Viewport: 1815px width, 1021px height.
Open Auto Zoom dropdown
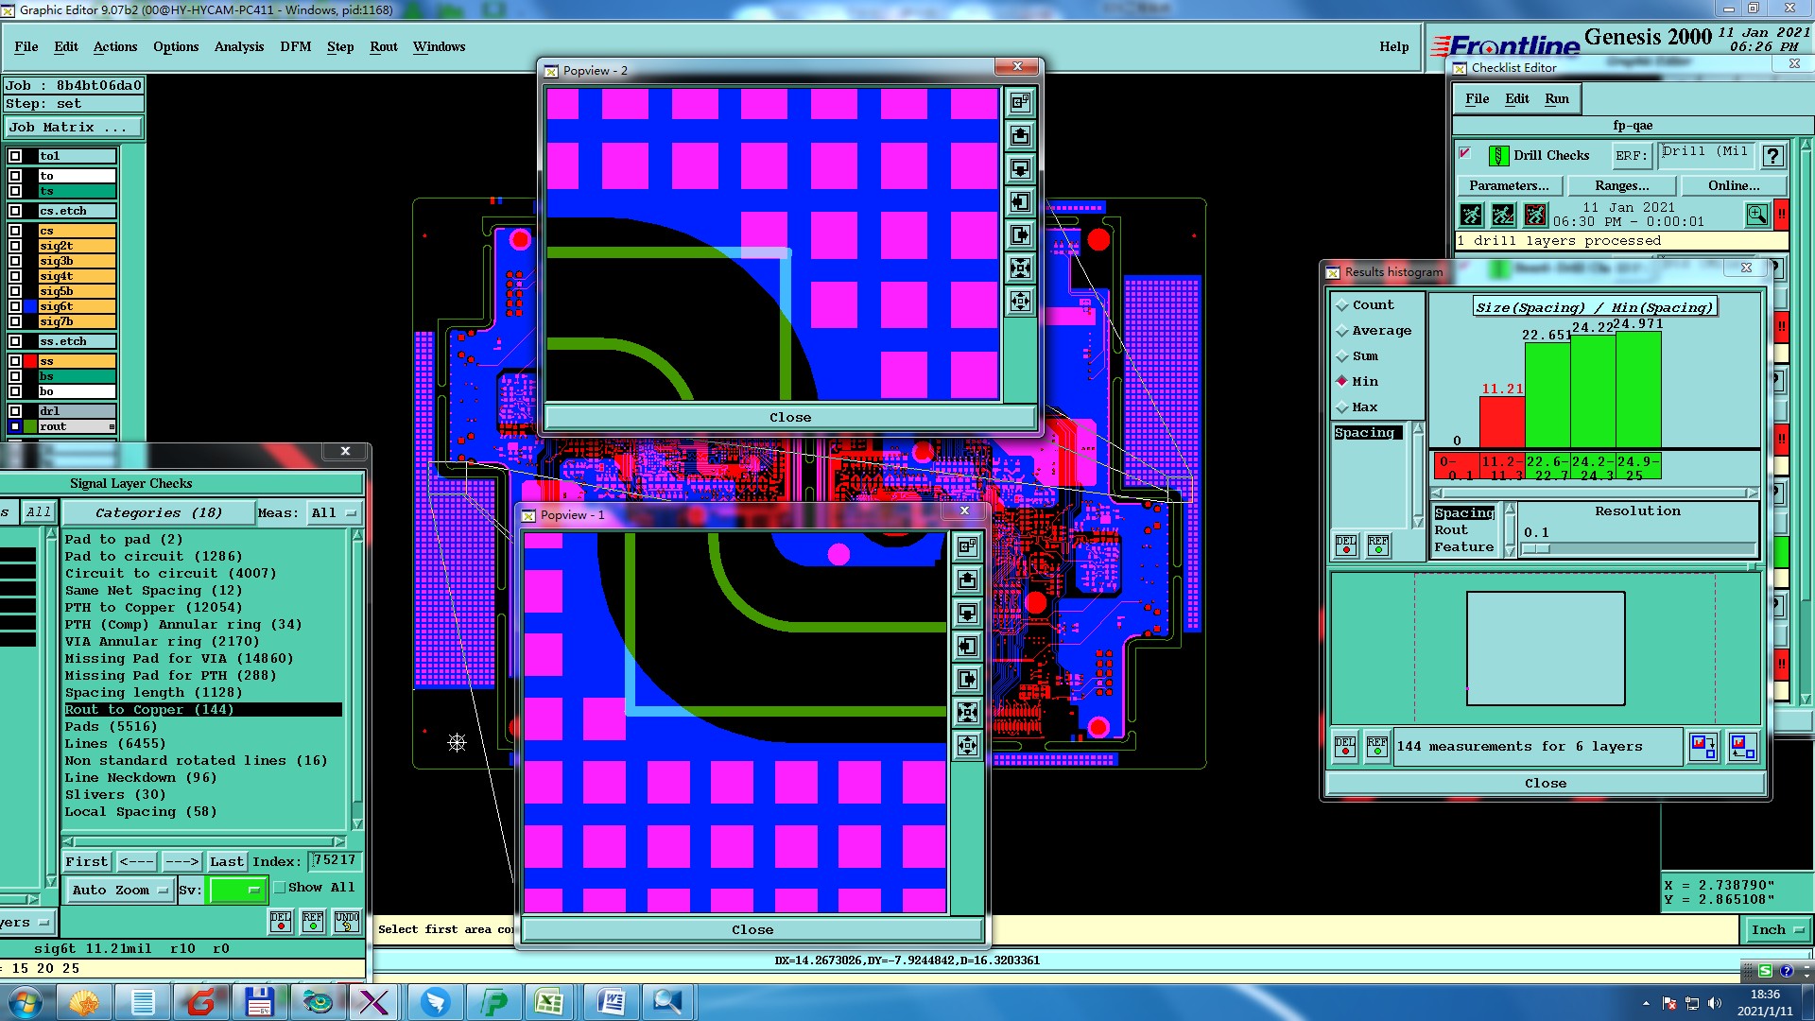tap(120, 891)
